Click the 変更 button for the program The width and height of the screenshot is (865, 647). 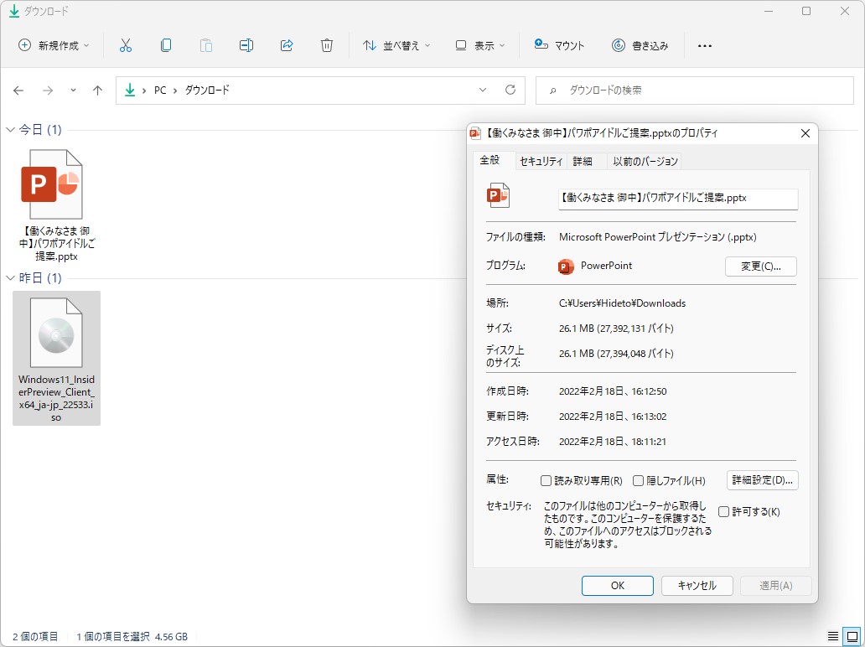coord(760,267)
